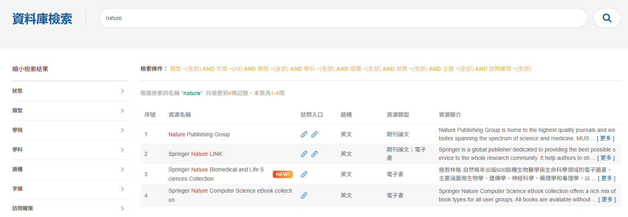Click the magnifier search button

[607, 18]
